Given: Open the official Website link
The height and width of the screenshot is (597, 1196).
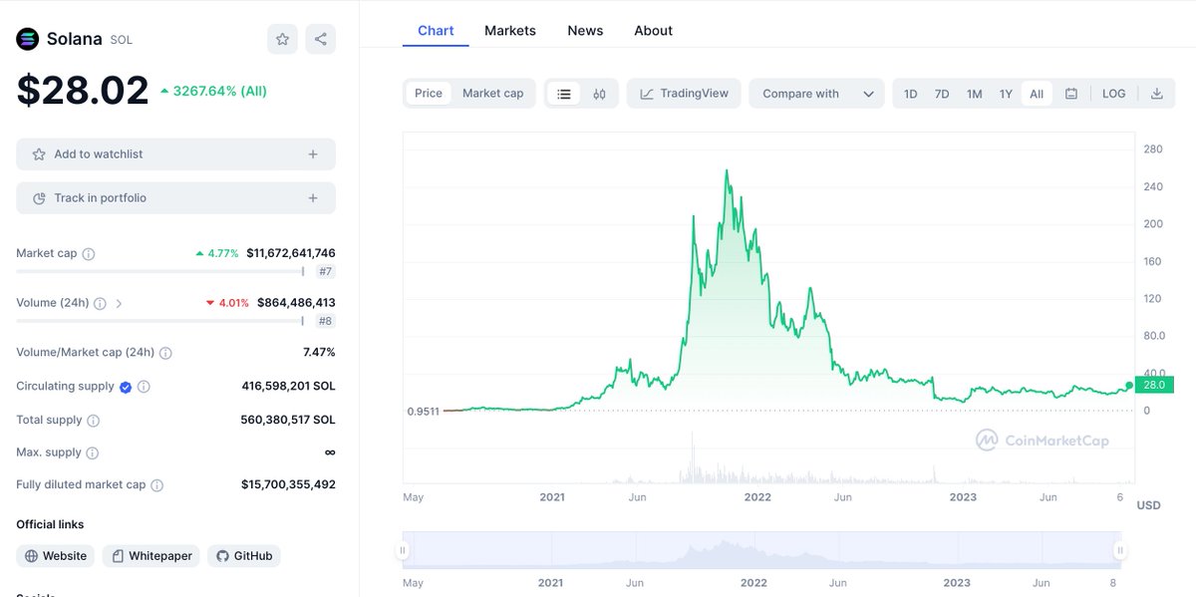Looking at the screenshot, I should 56,556.
